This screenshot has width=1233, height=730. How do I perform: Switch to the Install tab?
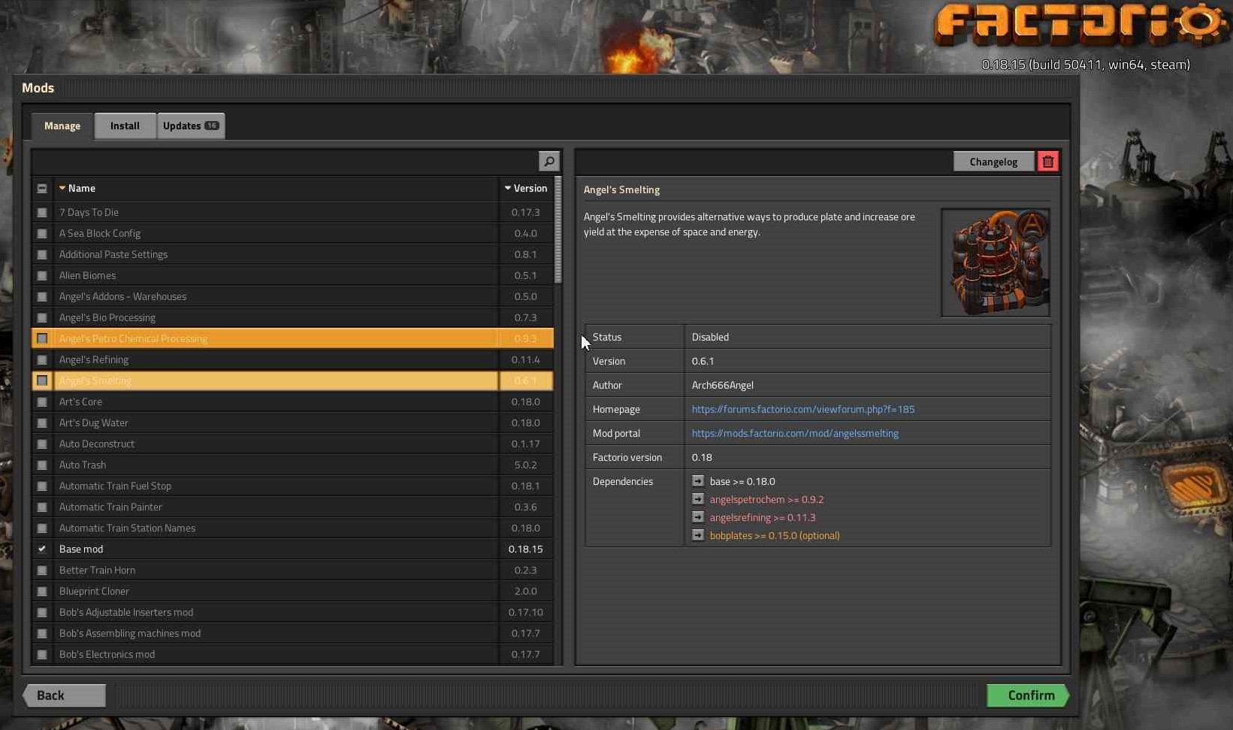click(x=125, y=126)
